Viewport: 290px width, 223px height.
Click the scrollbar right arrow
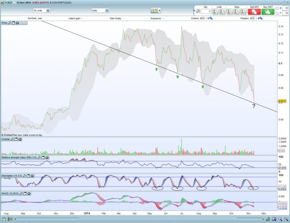(x=263, y=219)
